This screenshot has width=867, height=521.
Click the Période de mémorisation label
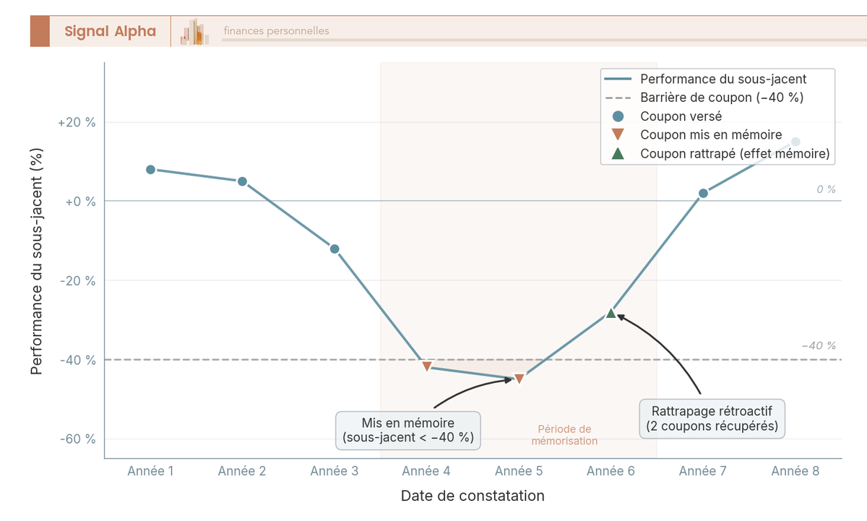coord(565,435)
